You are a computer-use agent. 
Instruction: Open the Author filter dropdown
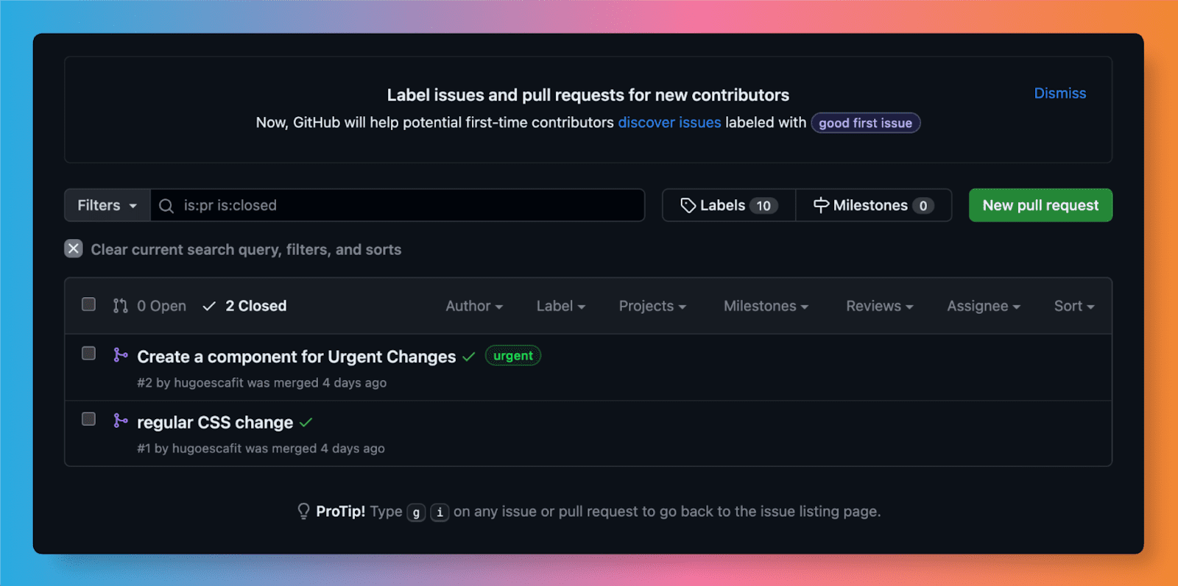click(474, 306)
